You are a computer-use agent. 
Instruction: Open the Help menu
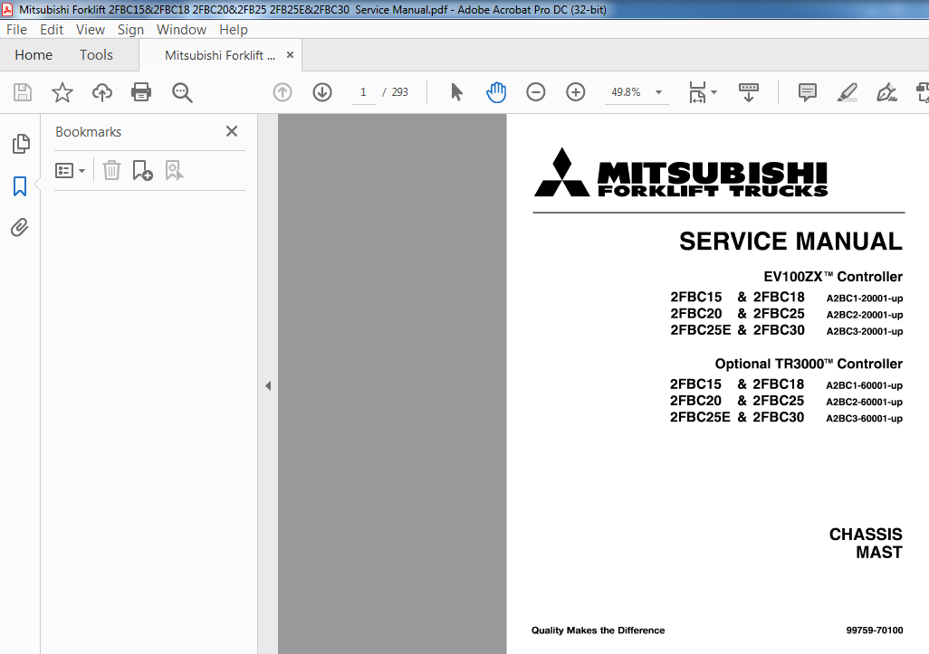tap(234, 30)
